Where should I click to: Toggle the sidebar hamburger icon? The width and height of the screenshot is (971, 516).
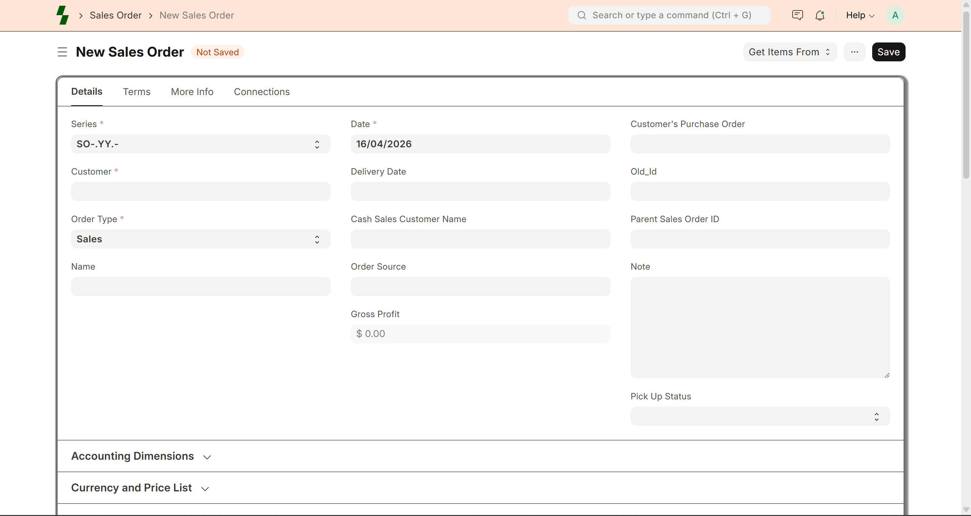[x=62, y=52]
